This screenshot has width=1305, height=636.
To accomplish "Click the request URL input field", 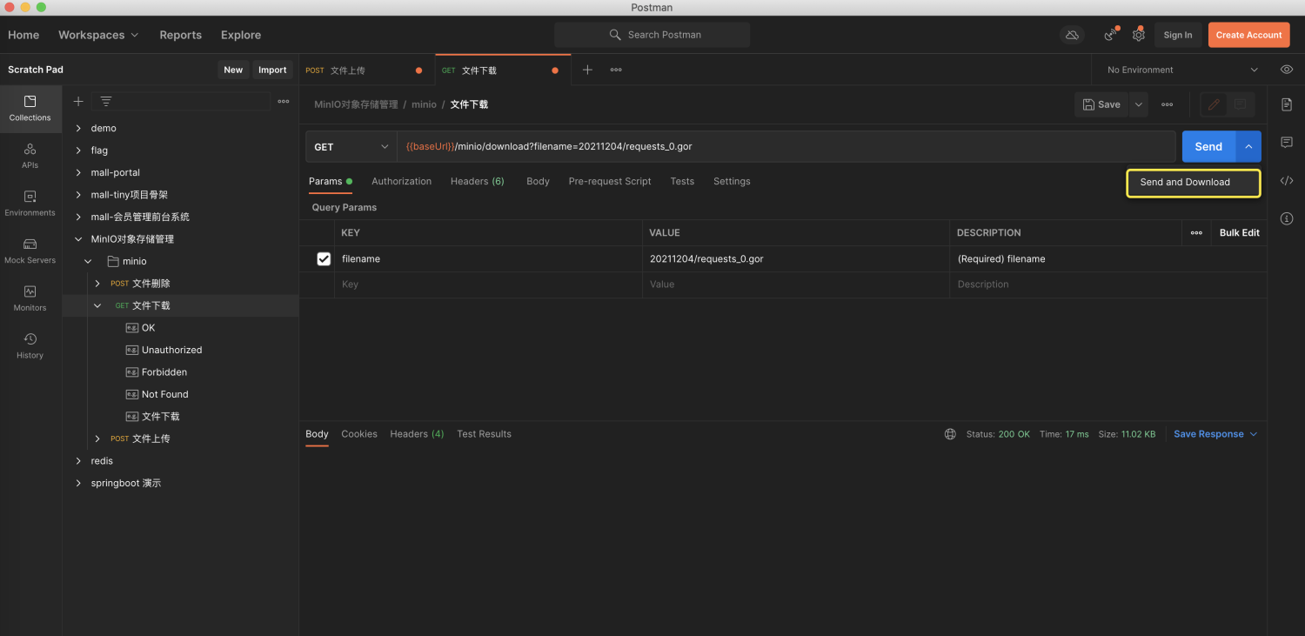I will tap(786, 147).
